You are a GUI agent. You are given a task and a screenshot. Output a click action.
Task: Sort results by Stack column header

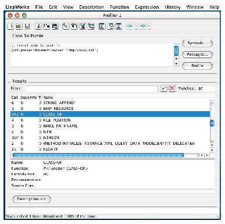[28, 98]
